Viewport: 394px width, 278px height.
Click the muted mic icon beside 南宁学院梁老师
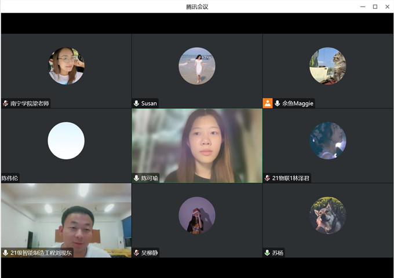pyautogui.click(x=6, y=104)
